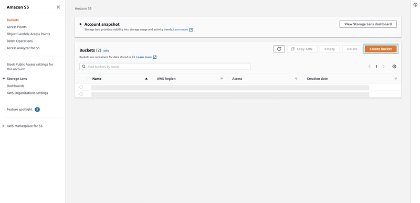Open table preferences gear icon
This screenshot has height=203, width=420.
[394, 67]
